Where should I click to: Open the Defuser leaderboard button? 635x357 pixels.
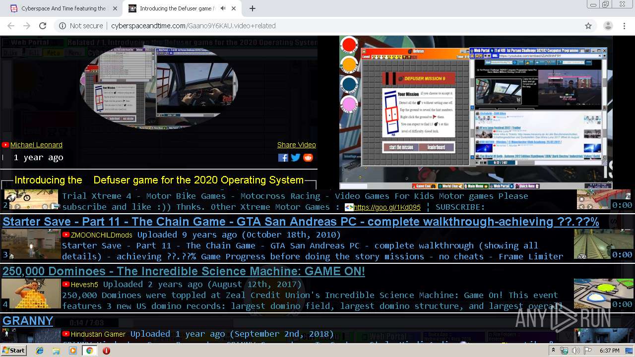[x=437, y=147]
